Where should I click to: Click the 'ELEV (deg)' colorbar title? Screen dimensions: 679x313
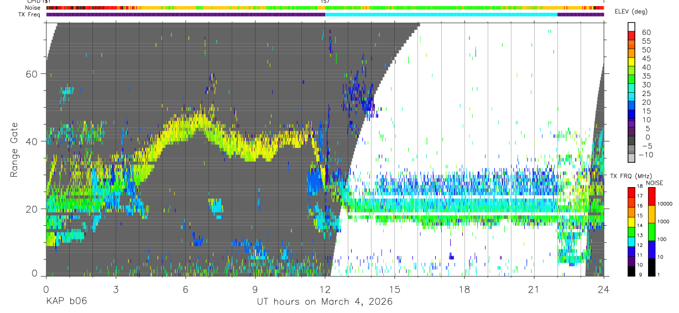point(631,12)
